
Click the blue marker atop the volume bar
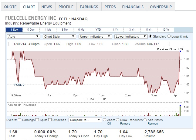point(180,105)
